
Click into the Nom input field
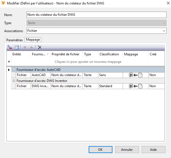[96, 15]
